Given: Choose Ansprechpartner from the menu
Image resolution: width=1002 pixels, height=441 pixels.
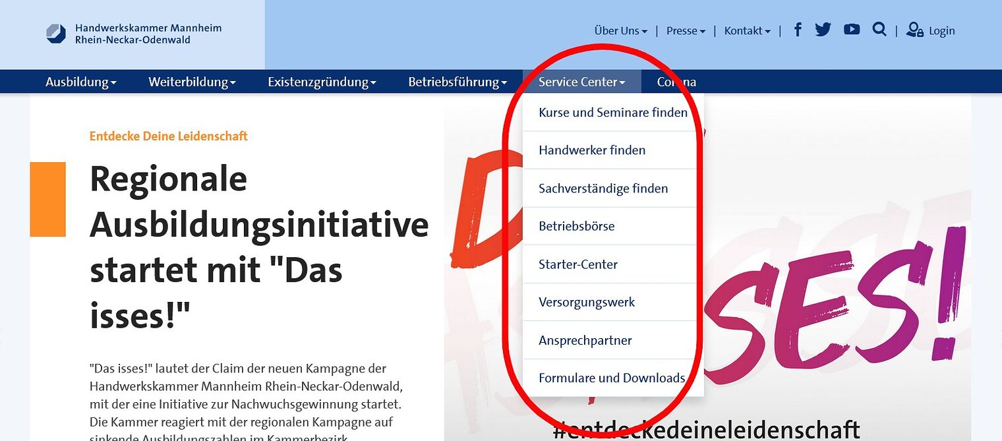Looking at the screenshot, I should 613,340.
